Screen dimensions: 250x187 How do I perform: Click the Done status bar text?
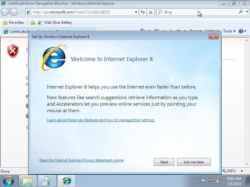pos(5,171)
